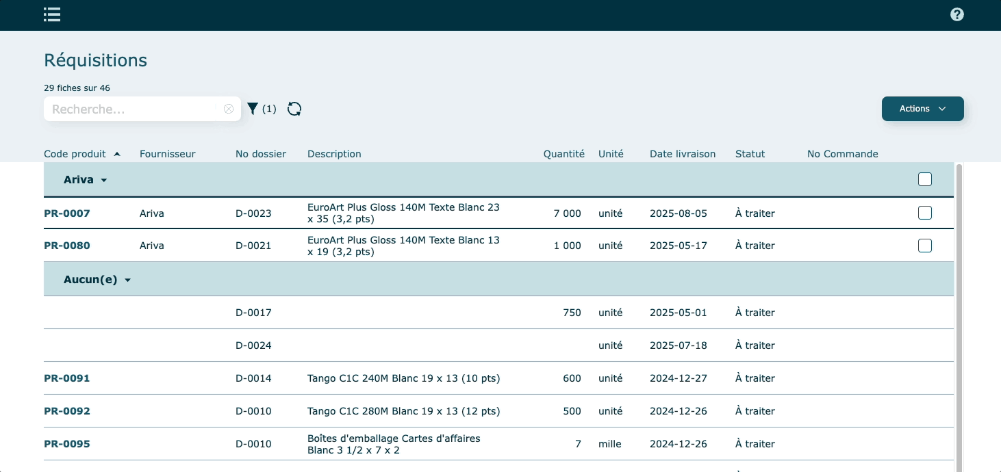Open the filter funnel icon
This screenshot has height=472, width=1001.
point(253,109)
